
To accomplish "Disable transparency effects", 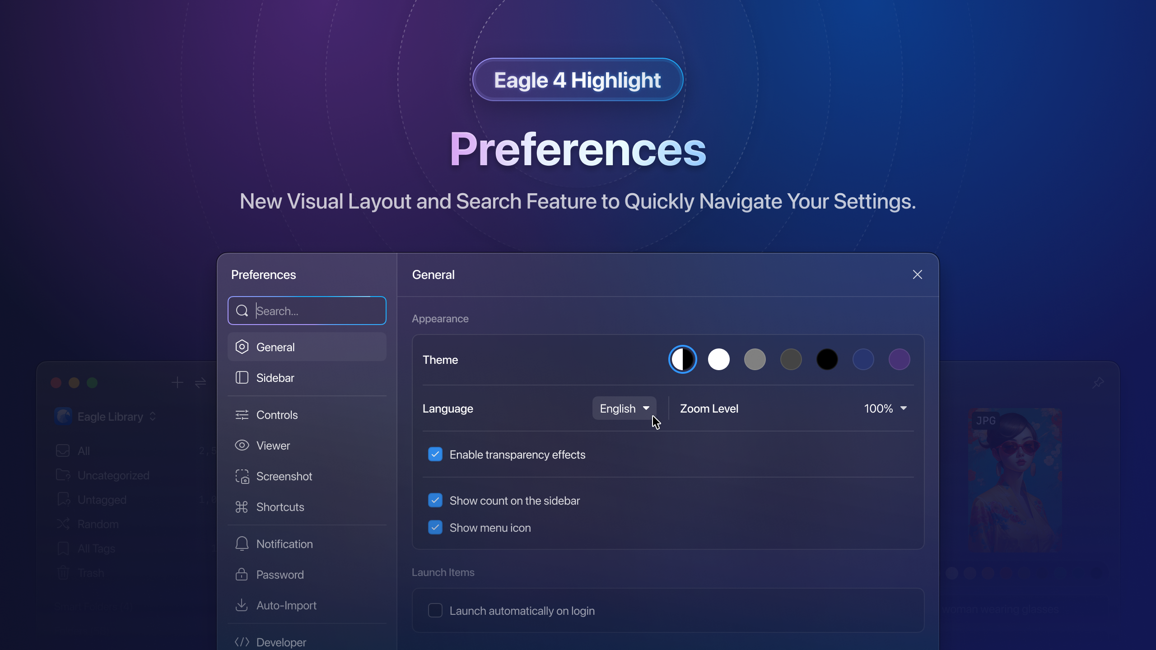I will point(435,454).
